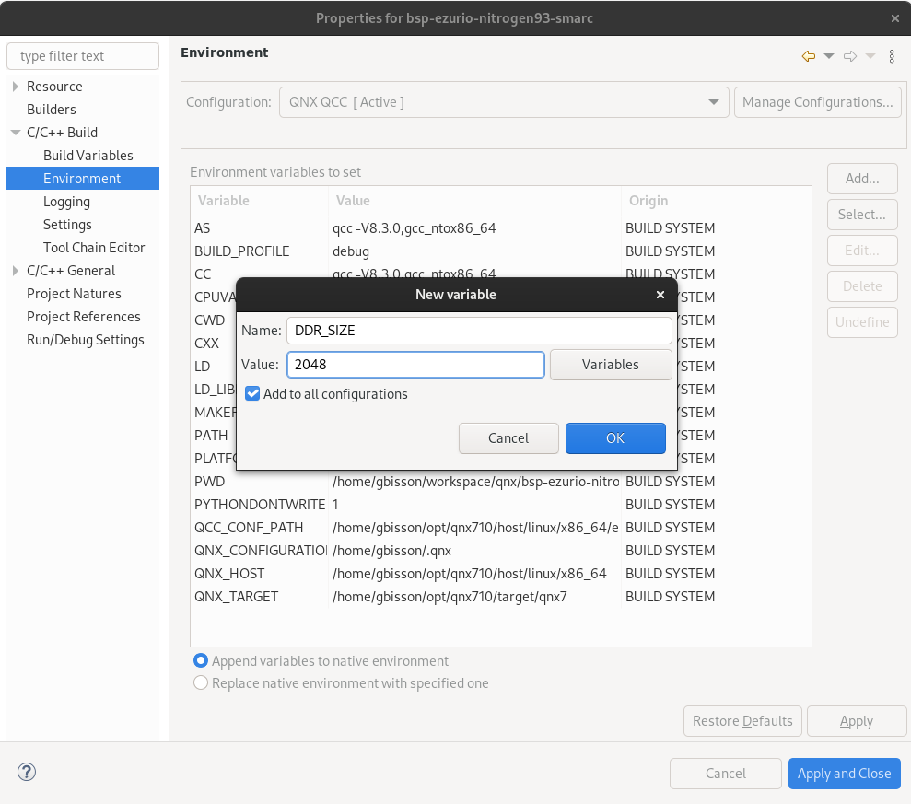Expand the C/C++ General tree item

click(15, 270)
